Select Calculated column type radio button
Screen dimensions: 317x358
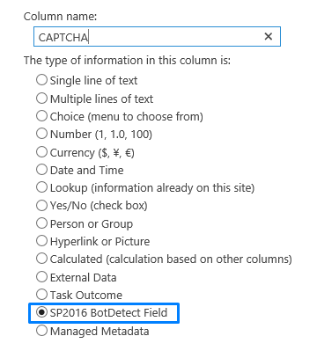click(41, 259)
